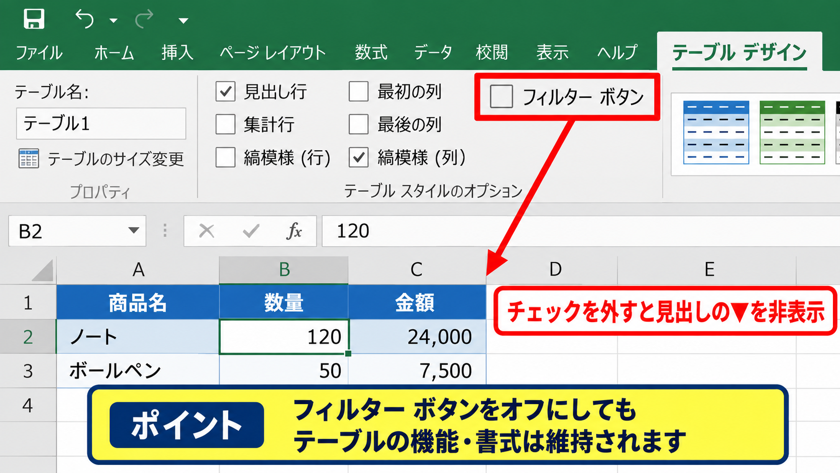Apply the green table style thumbnail
Viewport: 840px width, 473px height.
tap(792, 132)
